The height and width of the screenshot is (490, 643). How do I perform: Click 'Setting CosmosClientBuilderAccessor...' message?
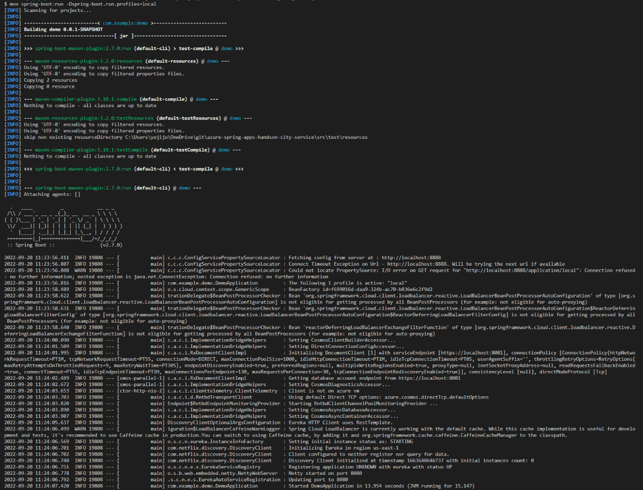(342, 340)
